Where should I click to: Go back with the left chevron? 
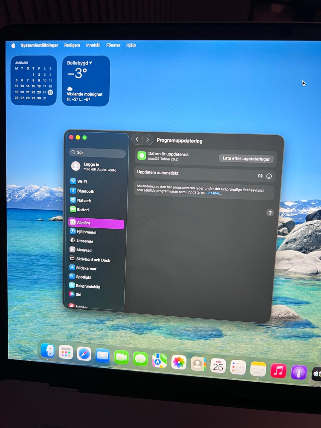[137, 139]
